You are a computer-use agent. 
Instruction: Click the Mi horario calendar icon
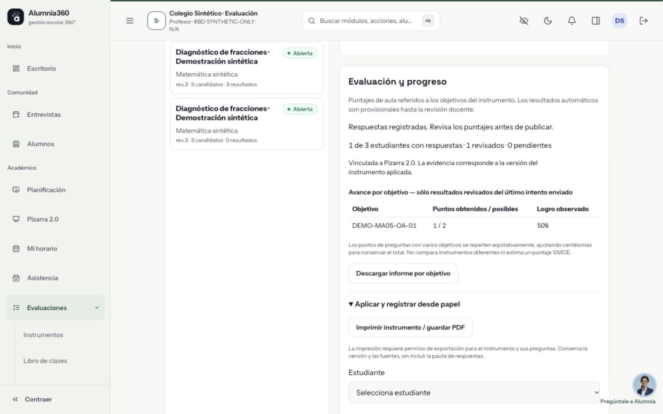16,249
